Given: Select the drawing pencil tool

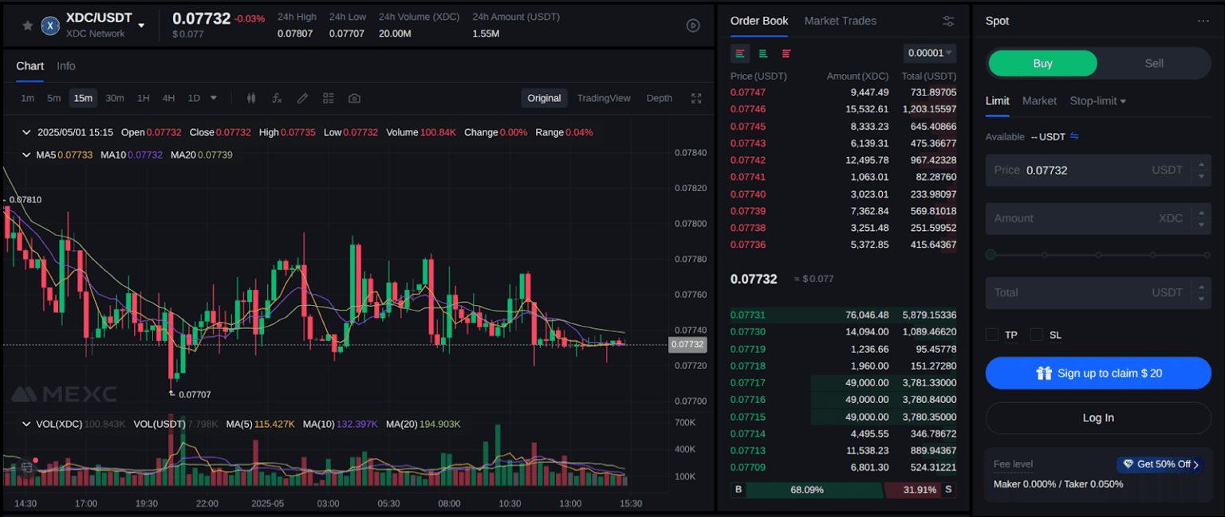Looking at the screenshot, I should [302, 97].
